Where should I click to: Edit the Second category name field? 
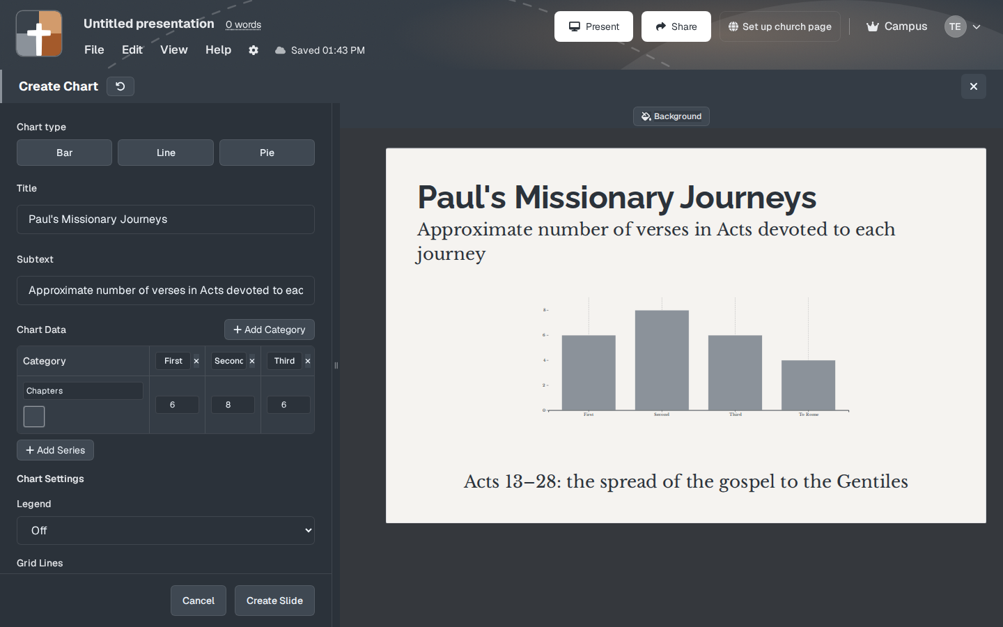[x=228, y=361]
